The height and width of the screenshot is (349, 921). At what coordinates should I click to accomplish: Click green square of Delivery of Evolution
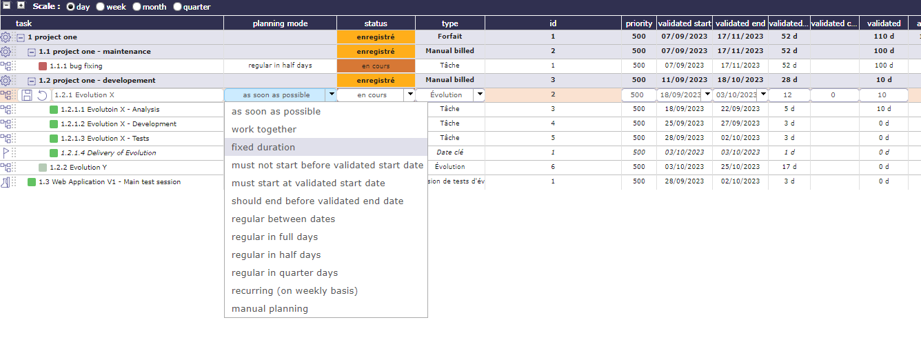click(x=54, y=153)
